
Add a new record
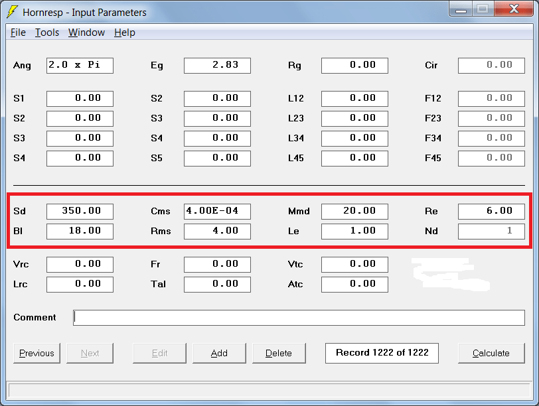pos(219,353)
